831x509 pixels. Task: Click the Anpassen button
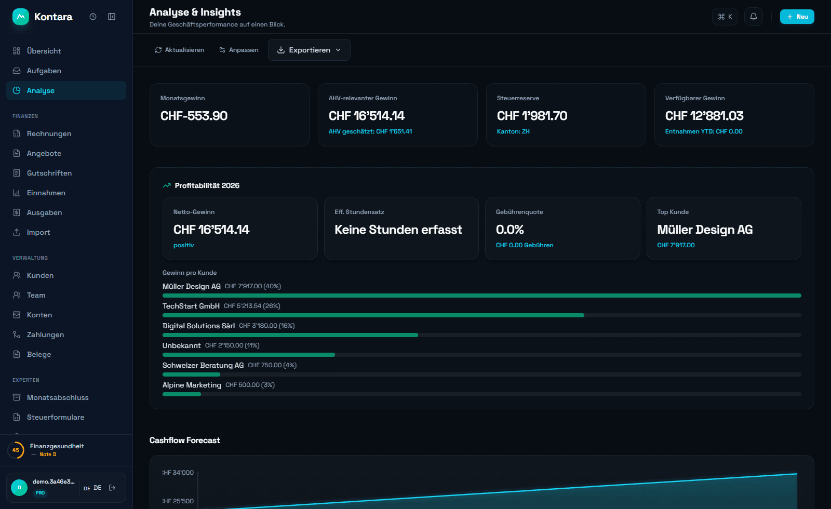[x=239, y=50]
